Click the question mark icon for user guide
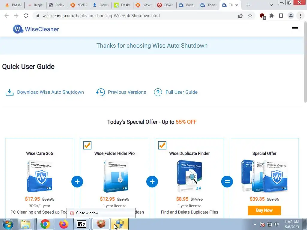Image resolution: width=307 pixels, height=230 pixels. click(x=158, y=92)
